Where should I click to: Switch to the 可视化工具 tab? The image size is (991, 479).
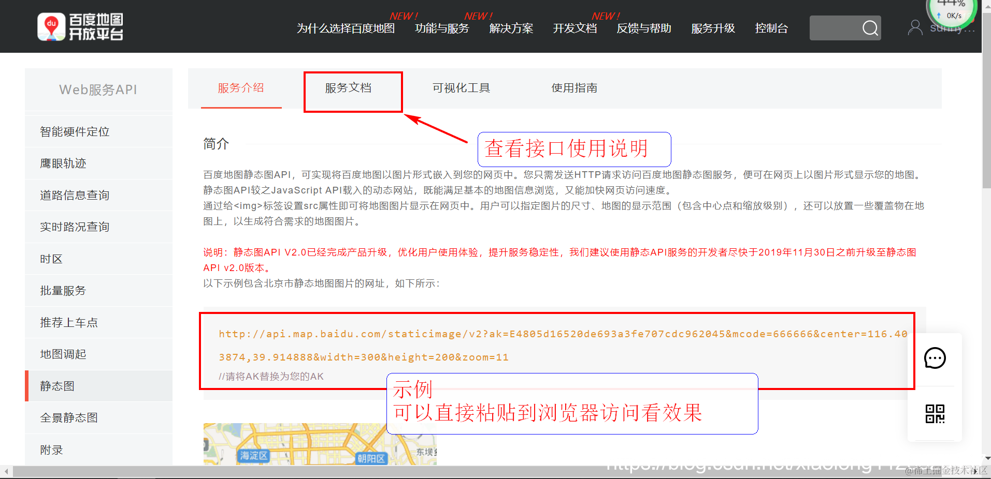click(x=461, y=88)
